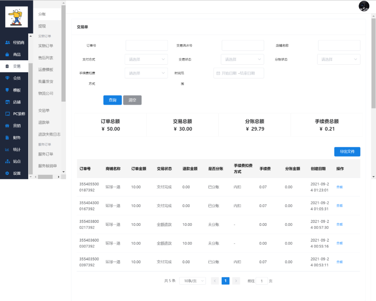Open 服务订单 submenu item
Screen dimensions: 376x301
[46, 154]
